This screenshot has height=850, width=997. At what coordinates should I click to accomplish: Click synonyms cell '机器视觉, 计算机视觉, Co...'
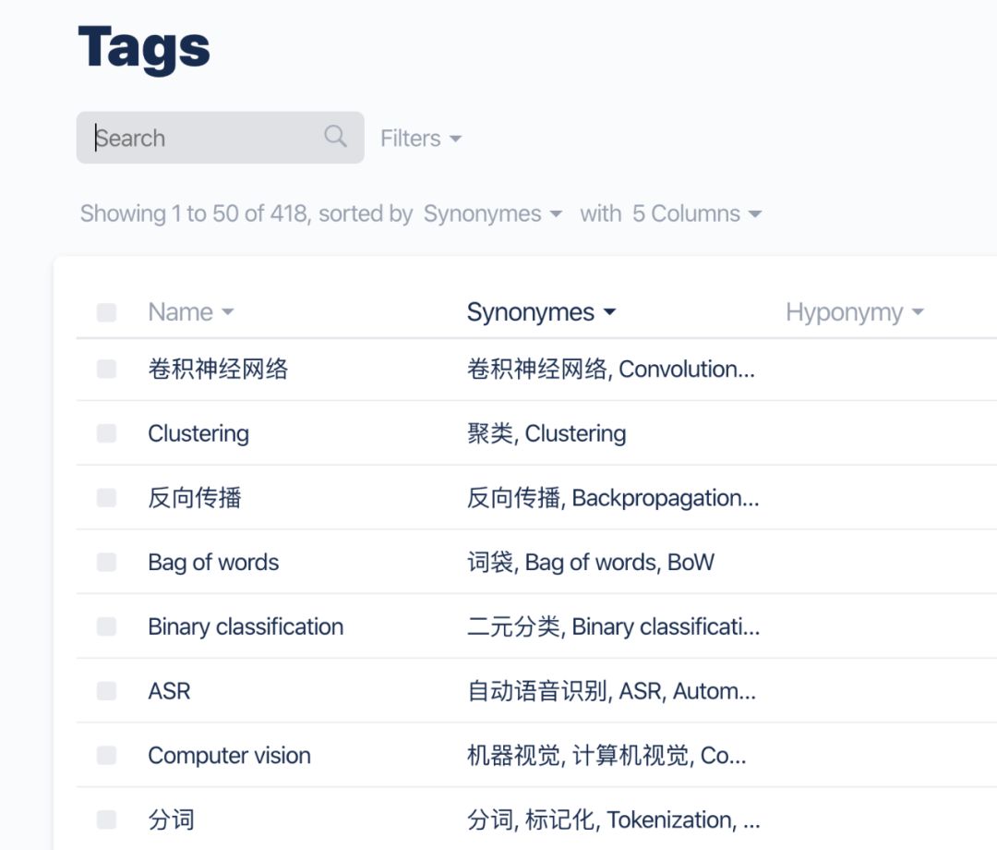(607, 755)
